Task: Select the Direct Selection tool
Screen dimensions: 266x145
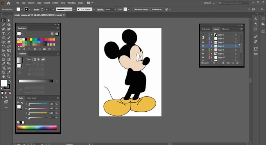Action: 9,20
